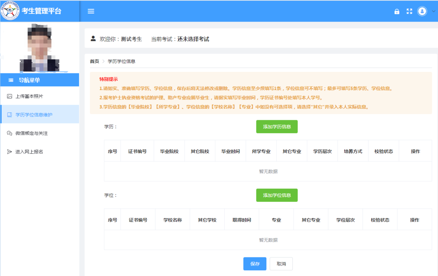Screen dimensions: 438x276
Task: Click the hamburger menu icon beside the logo
Action: (91, 11)
